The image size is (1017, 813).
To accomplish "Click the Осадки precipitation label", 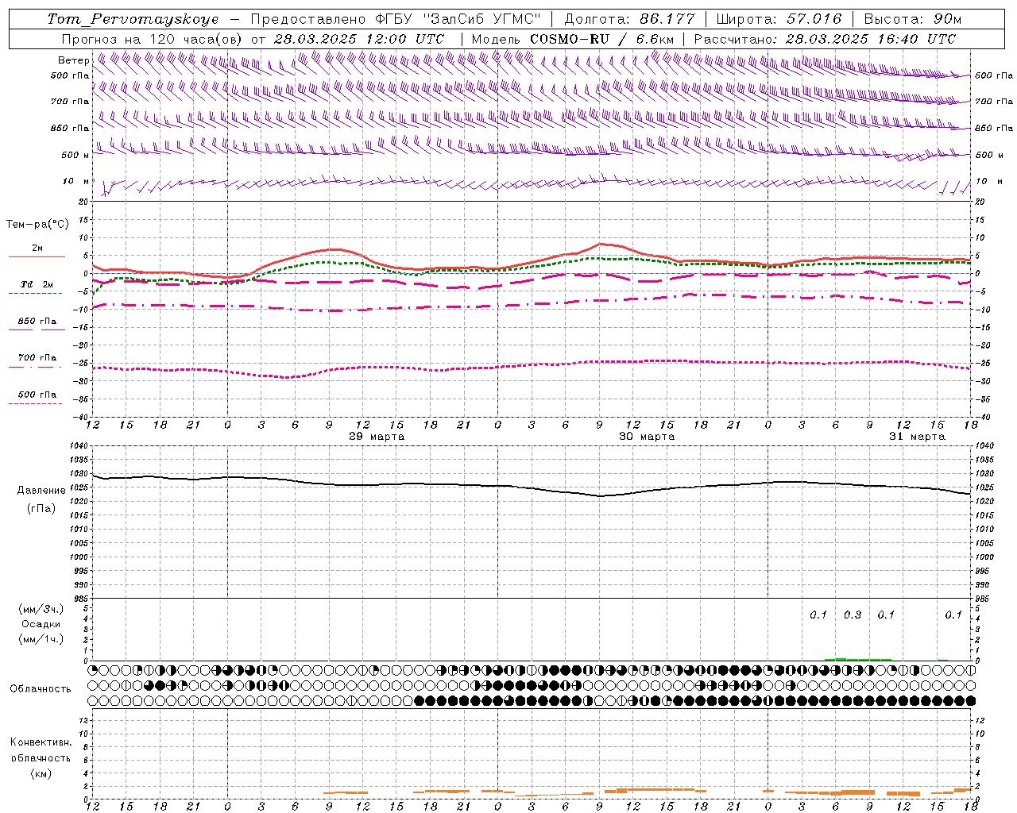I will [41, 624].
